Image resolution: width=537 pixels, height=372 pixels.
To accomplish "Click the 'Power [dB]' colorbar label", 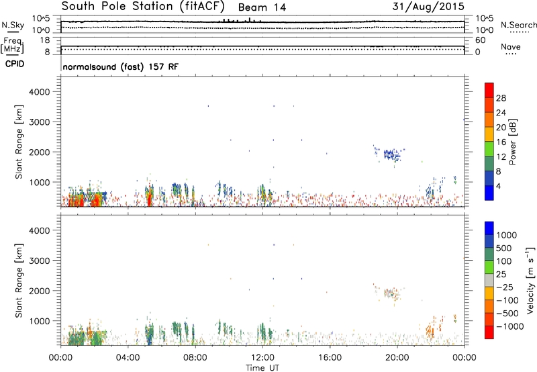I will (512, 142).
